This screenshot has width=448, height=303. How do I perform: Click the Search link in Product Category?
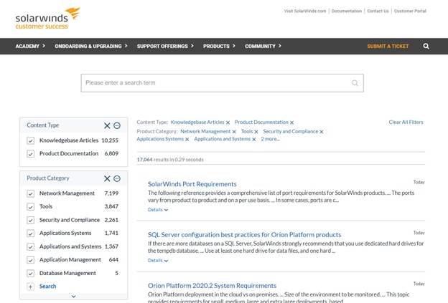tap(47, 287)
